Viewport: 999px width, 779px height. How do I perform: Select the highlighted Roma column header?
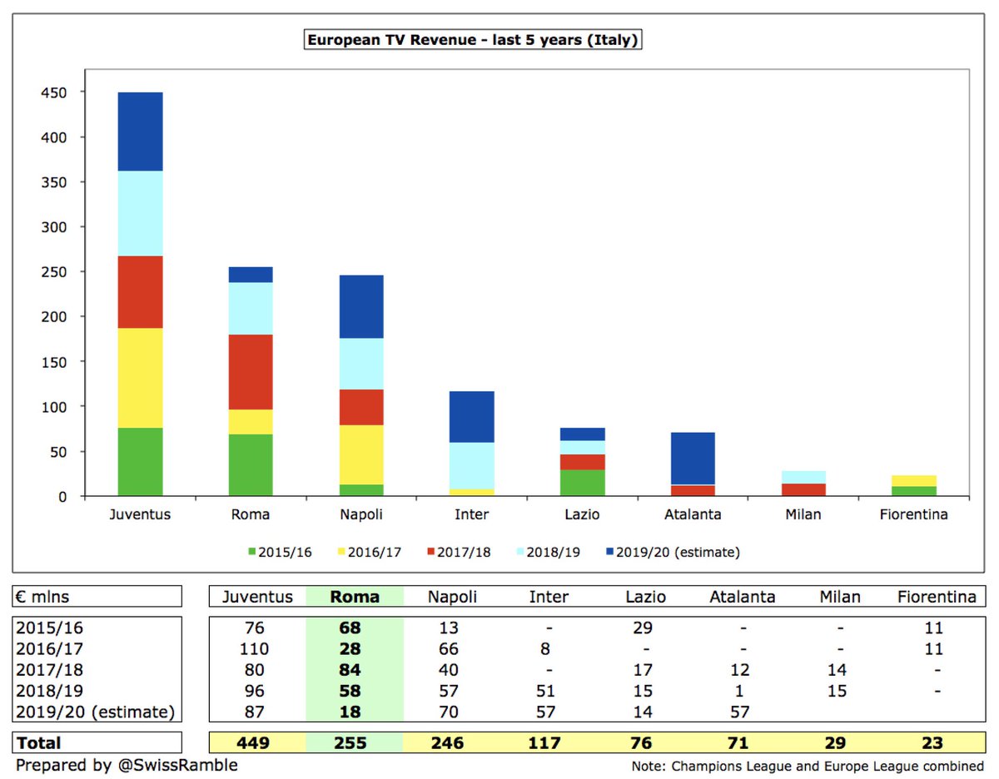click(x=355, y=597)
